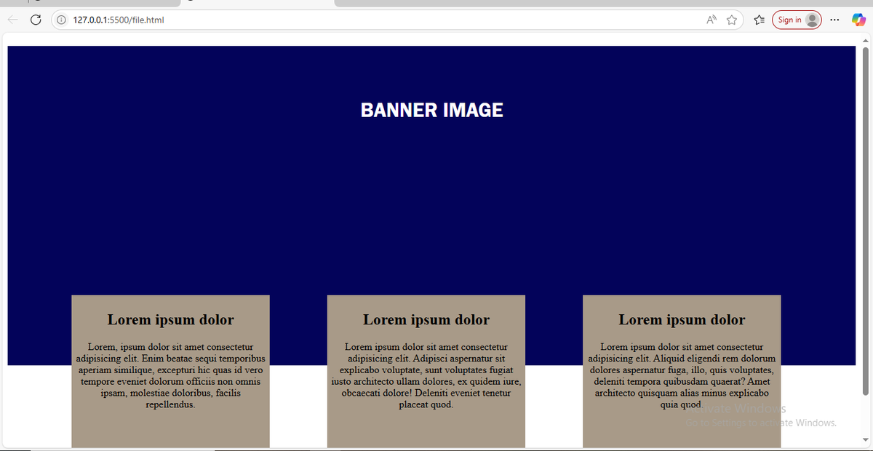
Task: Click the address bar showing 127.0.0.1:5500/file.html
Action: point(396,20)
